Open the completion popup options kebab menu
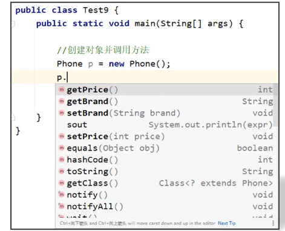Image resolution: width=285 pixels, height=231 pixels. click(273, 223)
